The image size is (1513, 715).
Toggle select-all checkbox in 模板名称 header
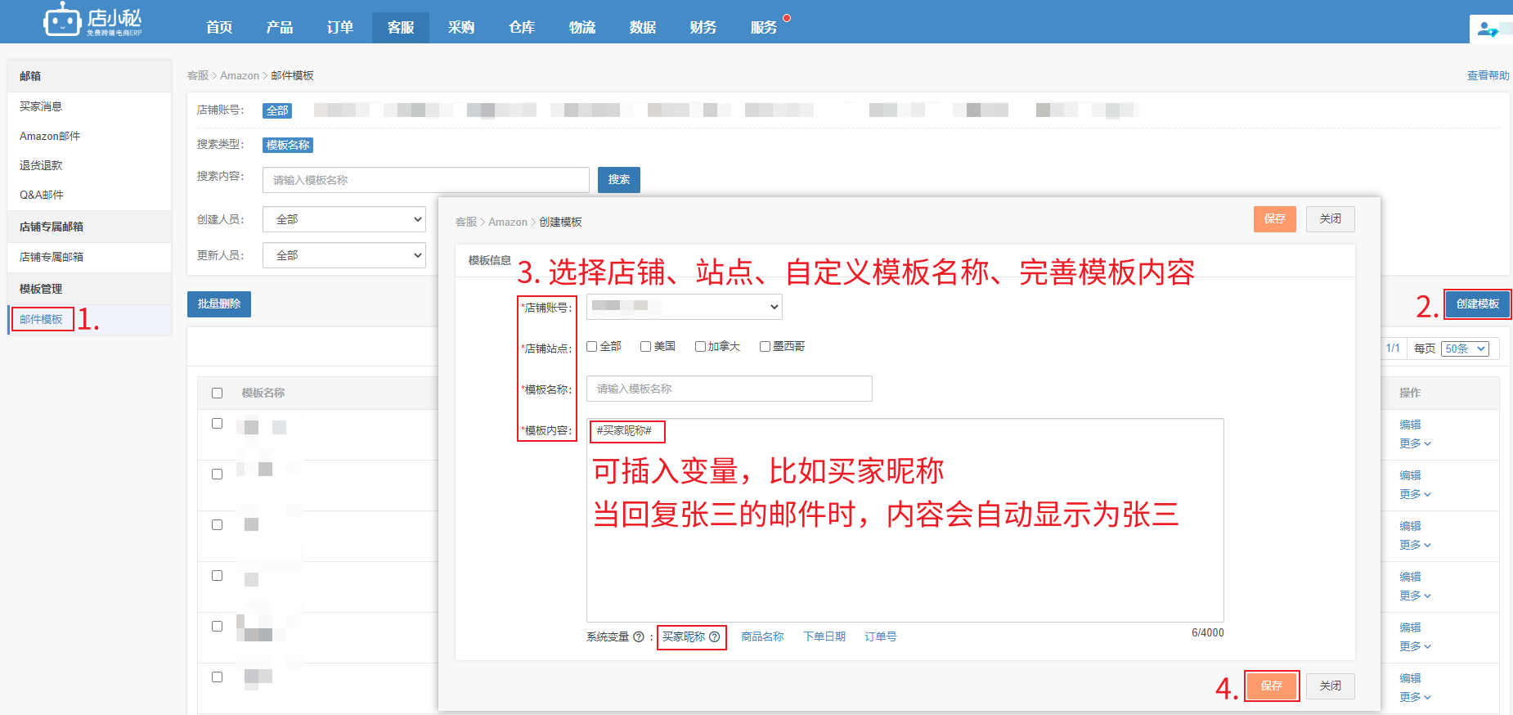click(x=217, y=393)
